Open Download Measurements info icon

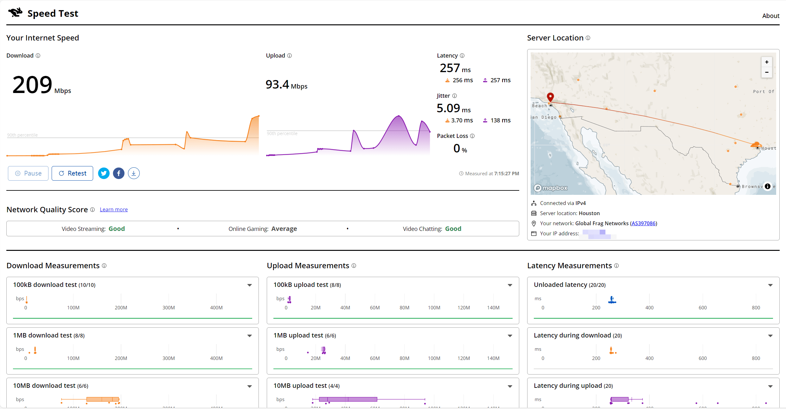(x=104, y=266)
